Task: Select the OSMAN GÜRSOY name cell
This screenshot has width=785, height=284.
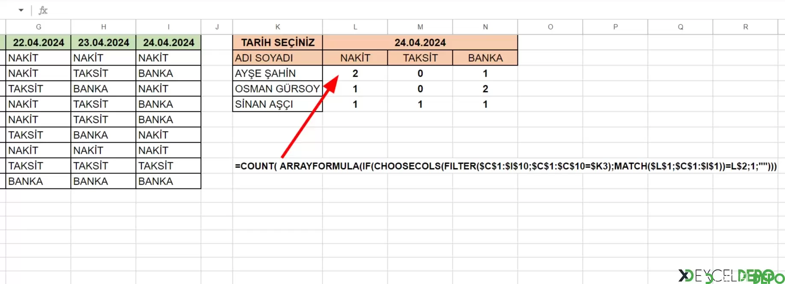Action: point(277,89)
